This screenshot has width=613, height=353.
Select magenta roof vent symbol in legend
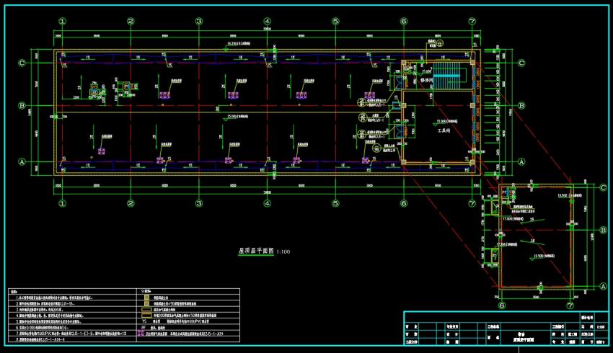click(x=141, y=333)
